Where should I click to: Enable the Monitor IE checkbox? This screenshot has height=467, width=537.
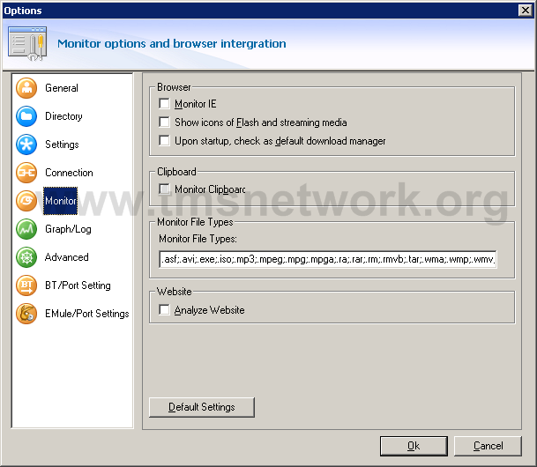click(x=164, y=103)
